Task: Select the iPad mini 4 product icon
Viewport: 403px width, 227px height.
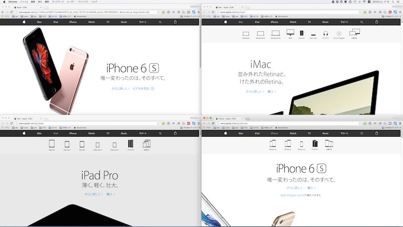Action: tap(98, 146)
